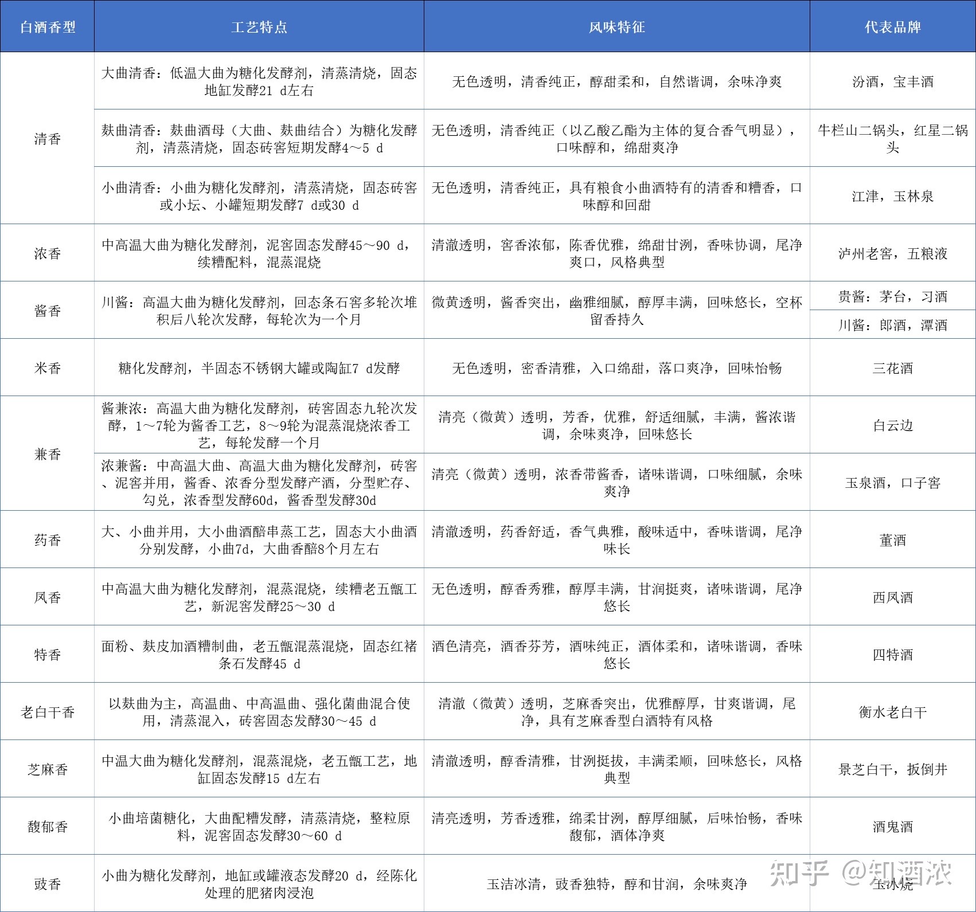
Task: Click the 泥窖固态发酵45～90 d process cell
Action: (x=259, y=253)
